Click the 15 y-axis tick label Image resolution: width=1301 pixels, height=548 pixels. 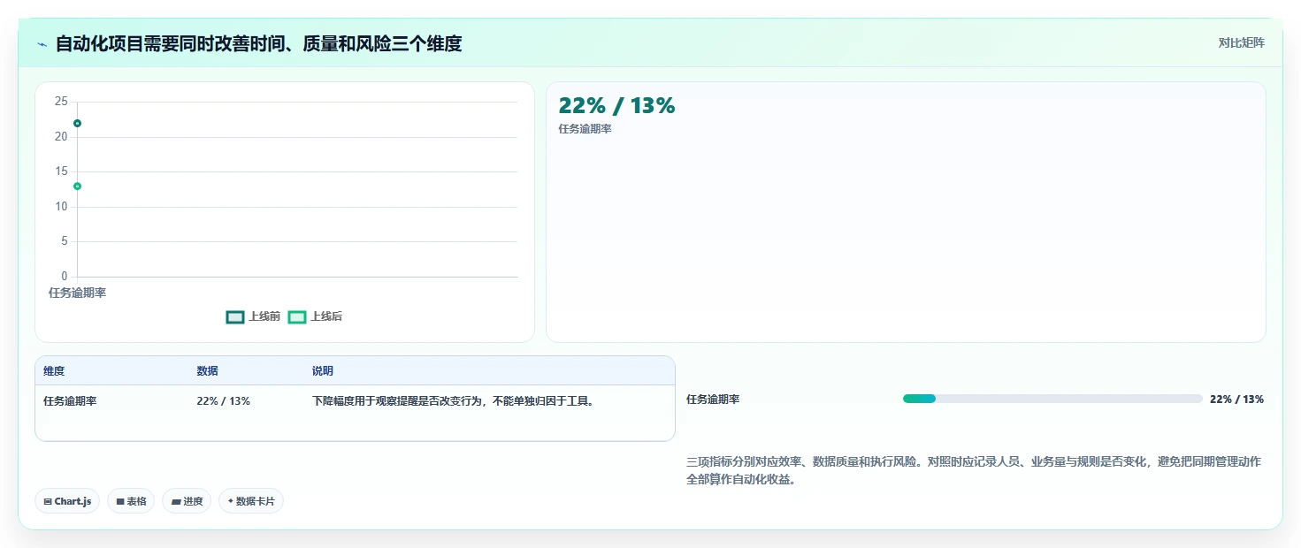(x=61, y=171)
